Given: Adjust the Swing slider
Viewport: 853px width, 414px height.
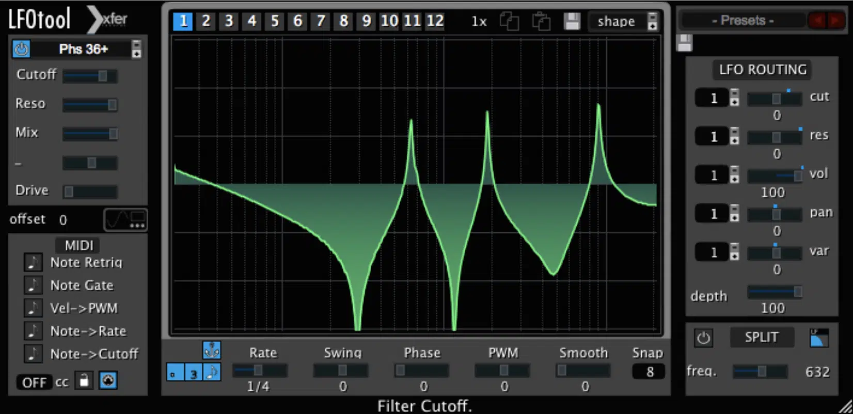Looking at the screenshot, I should pyautogui.click(x=341, y=371).
